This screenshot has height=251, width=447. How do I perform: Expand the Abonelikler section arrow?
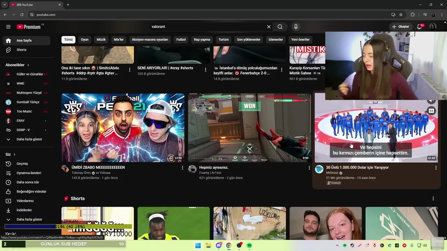[28, 65]
